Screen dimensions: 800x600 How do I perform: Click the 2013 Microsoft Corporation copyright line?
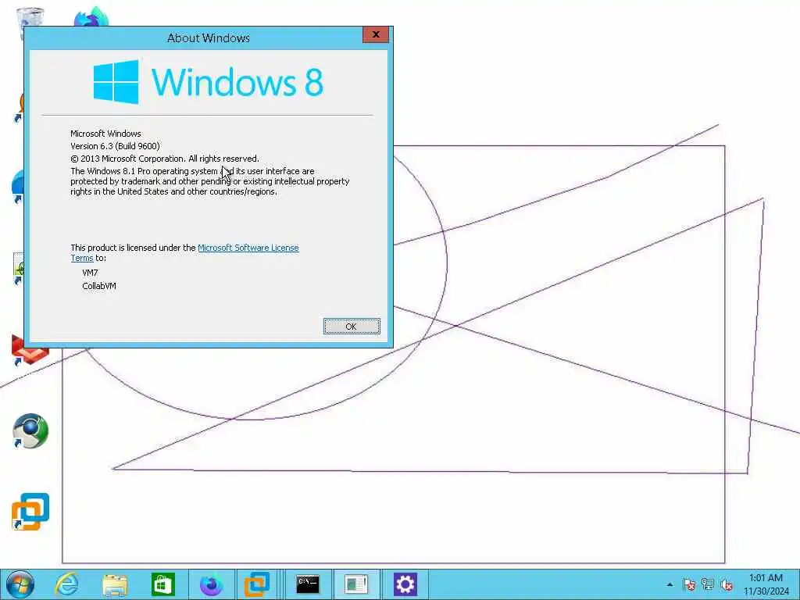point(165,159)
